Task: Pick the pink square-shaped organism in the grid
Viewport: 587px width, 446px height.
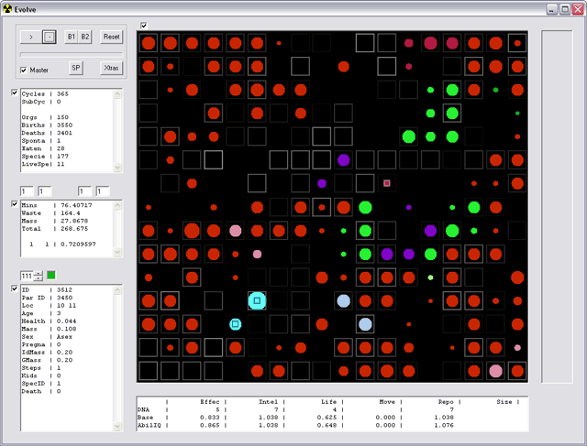Action: coord(387,183)
